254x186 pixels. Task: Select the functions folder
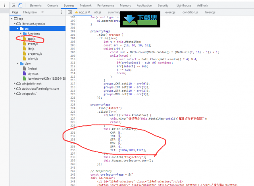[x=33, y=34]
